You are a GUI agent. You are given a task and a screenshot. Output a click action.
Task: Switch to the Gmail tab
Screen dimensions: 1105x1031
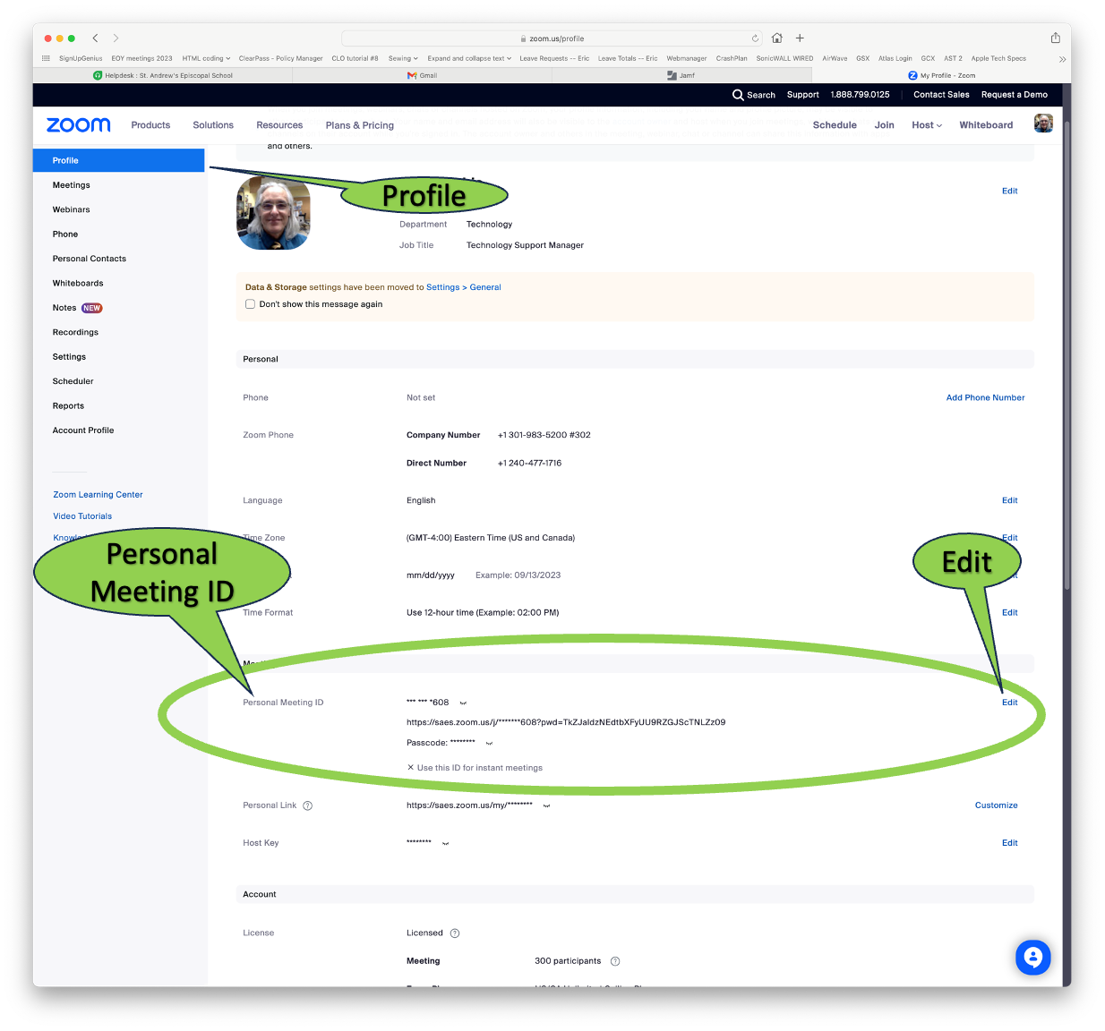pos(423,75)
